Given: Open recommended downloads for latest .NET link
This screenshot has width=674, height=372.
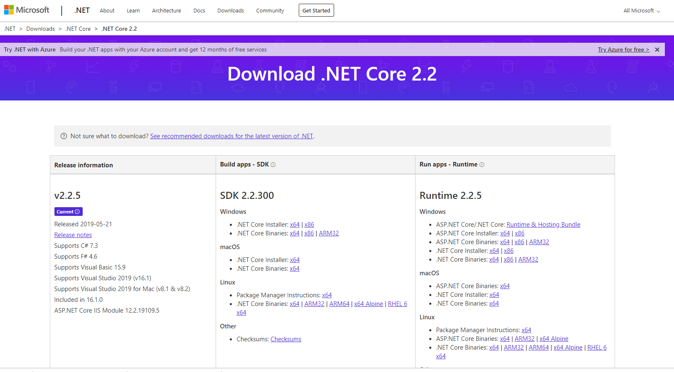Looking at the screenshot, I should [x=231, y=136].
